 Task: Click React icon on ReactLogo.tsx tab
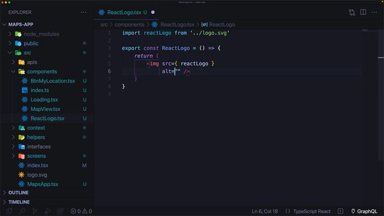(x=101, y=12)
